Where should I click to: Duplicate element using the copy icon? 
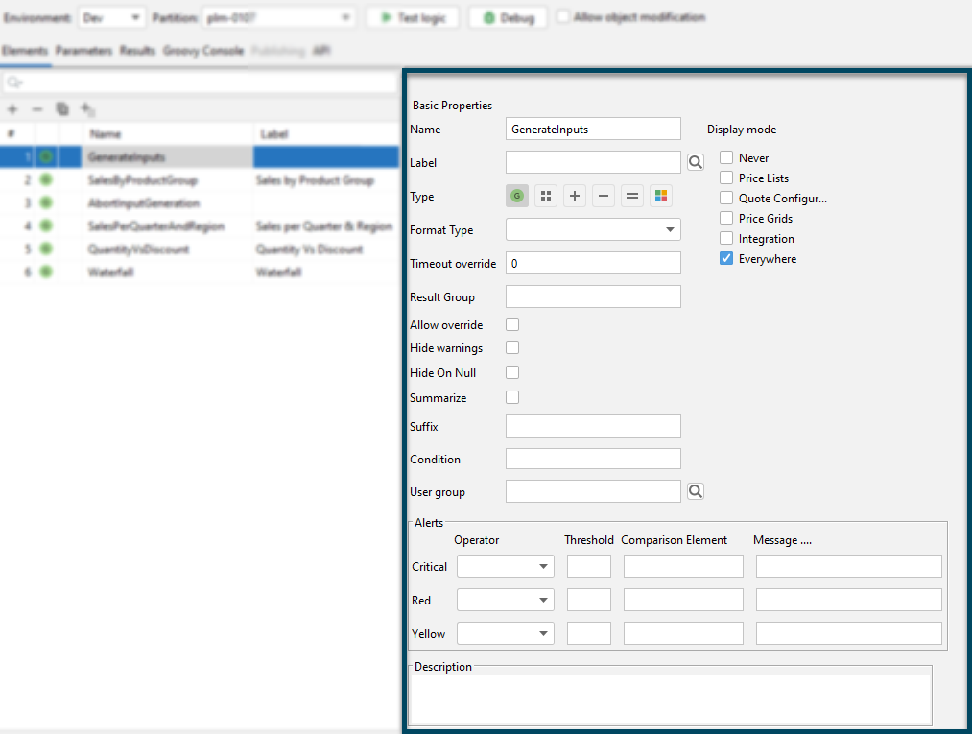click(62, 109)
